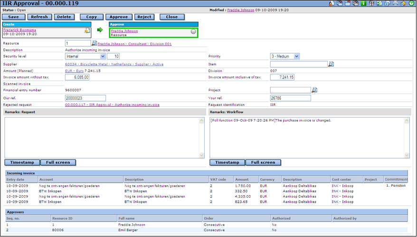The height and width of the screenshot is (237, 417).
Task: Click the gray status circle in Approve box
Action: (x=193, y=31)
